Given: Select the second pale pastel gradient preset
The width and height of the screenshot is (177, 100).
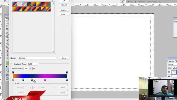Looking at the screenshot, I should (x=19, y=4).
